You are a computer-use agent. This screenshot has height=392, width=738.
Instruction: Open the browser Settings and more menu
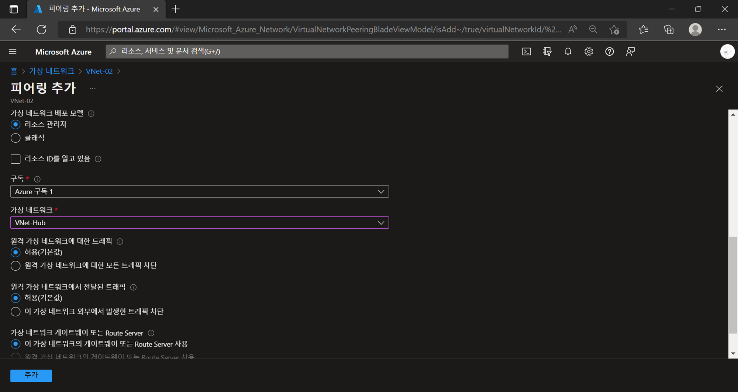click(722, 30)
